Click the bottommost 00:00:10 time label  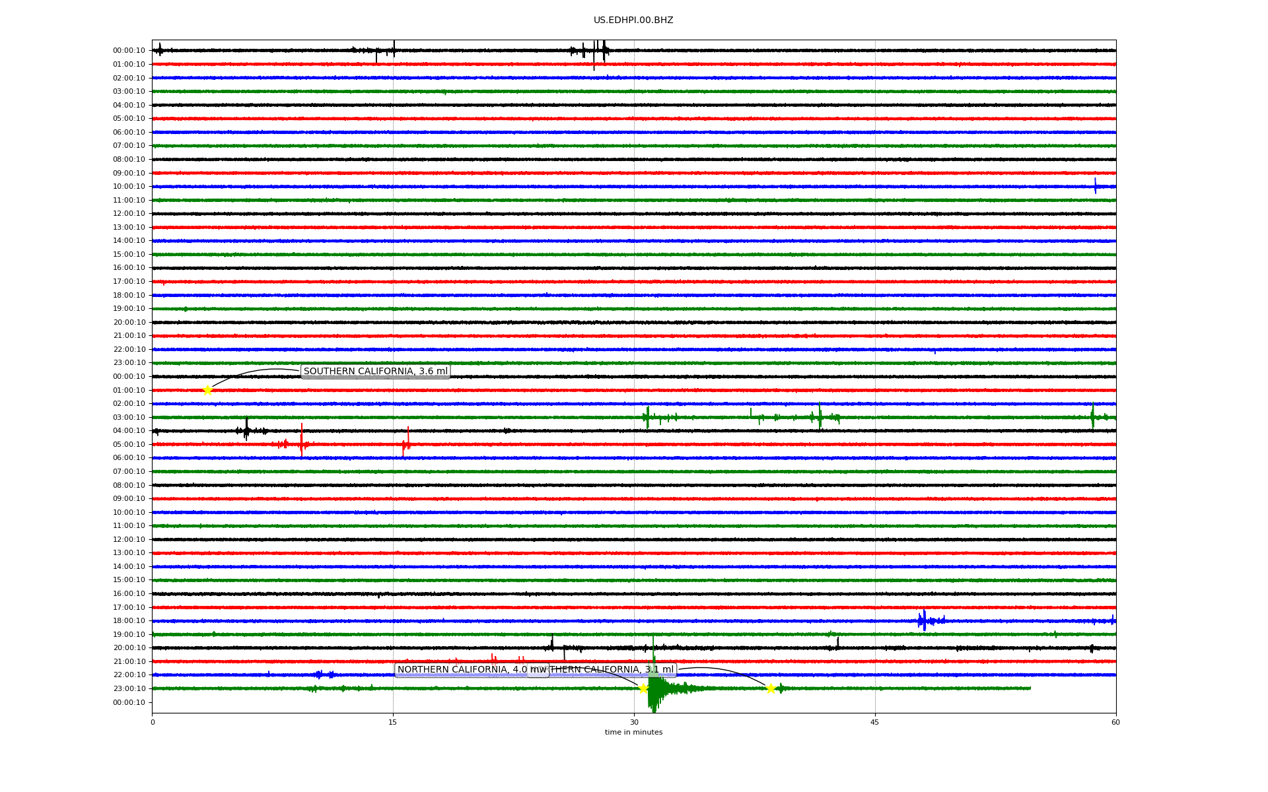129,702
